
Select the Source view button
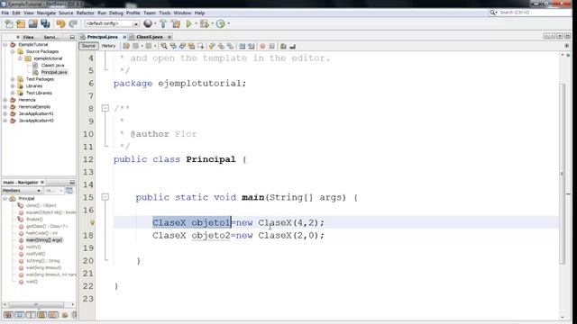click(x=88, y=46)
